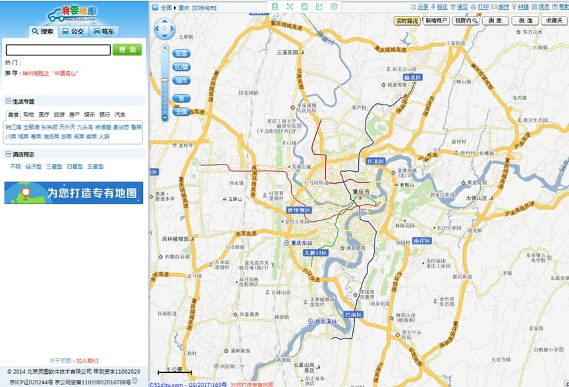Collapse the 酒店预定 section

pos(8,154)
